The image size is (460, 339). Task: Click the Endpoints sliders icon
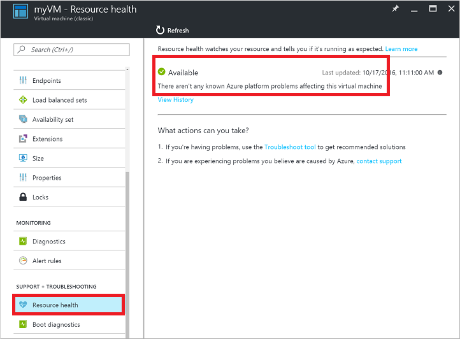pos(23,80)
